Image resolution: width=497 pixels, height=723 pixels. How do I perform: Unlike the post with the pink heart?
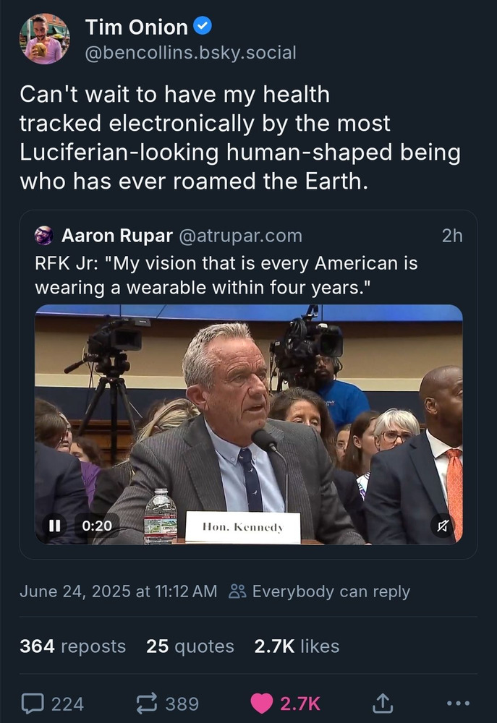pos(262,703)
